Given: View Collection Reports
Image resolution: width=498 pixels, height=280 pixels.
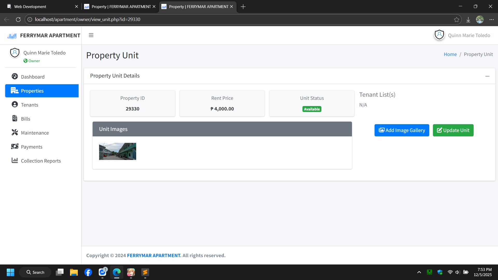Looking at the screenshot, I should (41, 161).
